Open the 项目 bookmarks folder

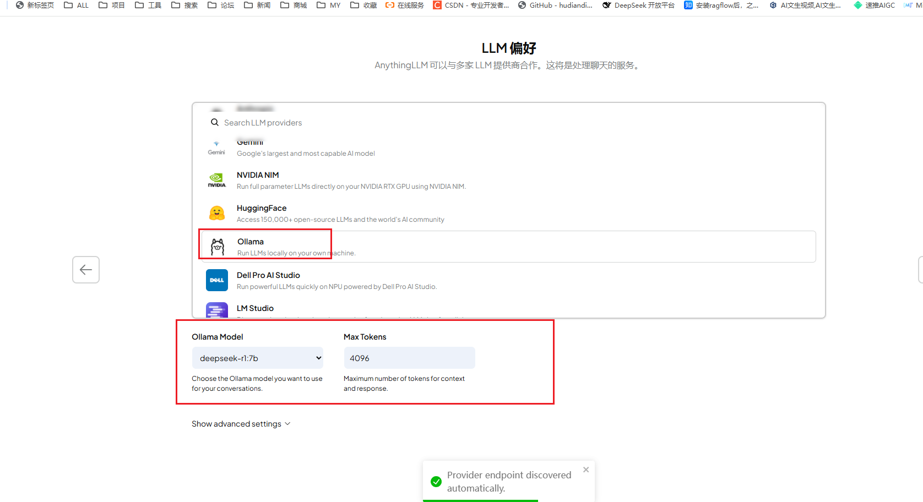tap(112, 6)
